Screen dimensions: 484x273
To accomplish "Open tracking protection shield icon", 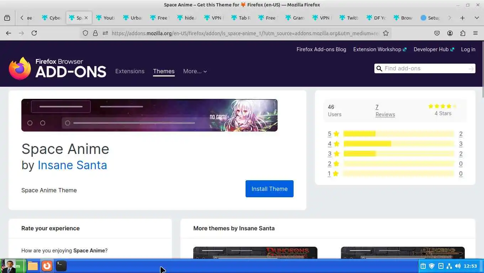I will [x=85, y=33].
